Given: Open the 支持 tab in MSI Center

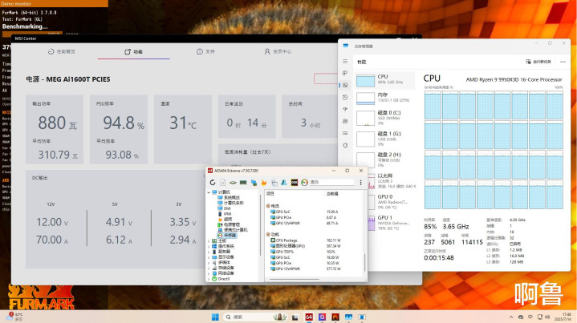Looking at the screenshot, I should (205, 51).
